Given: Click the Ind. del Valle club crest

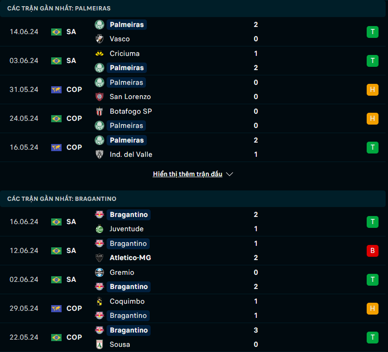Looking at the screenshot, I should click(99, 154).
